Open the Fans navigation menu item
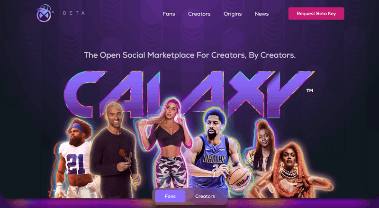The image size is (379, 208). pyautogui.click(x=169, y=14)
